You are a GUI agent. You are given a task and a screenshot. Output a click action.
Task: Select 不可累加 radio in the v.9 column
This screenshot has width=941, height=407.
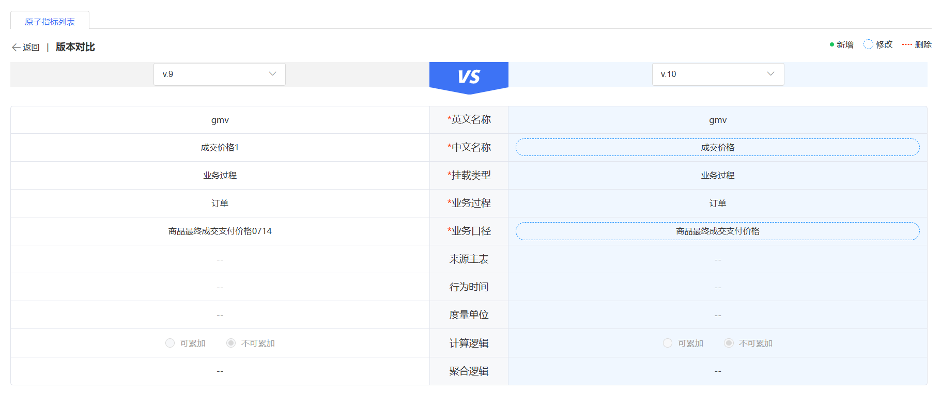click(x=231, y=343)
